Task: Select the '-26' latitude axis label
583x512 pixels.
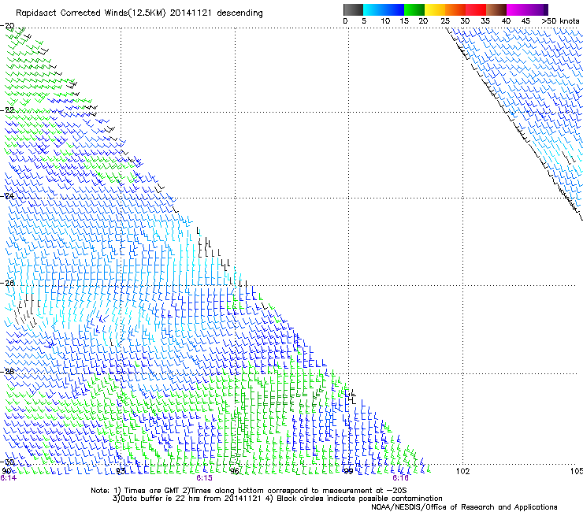Action: tap(7, 283)
